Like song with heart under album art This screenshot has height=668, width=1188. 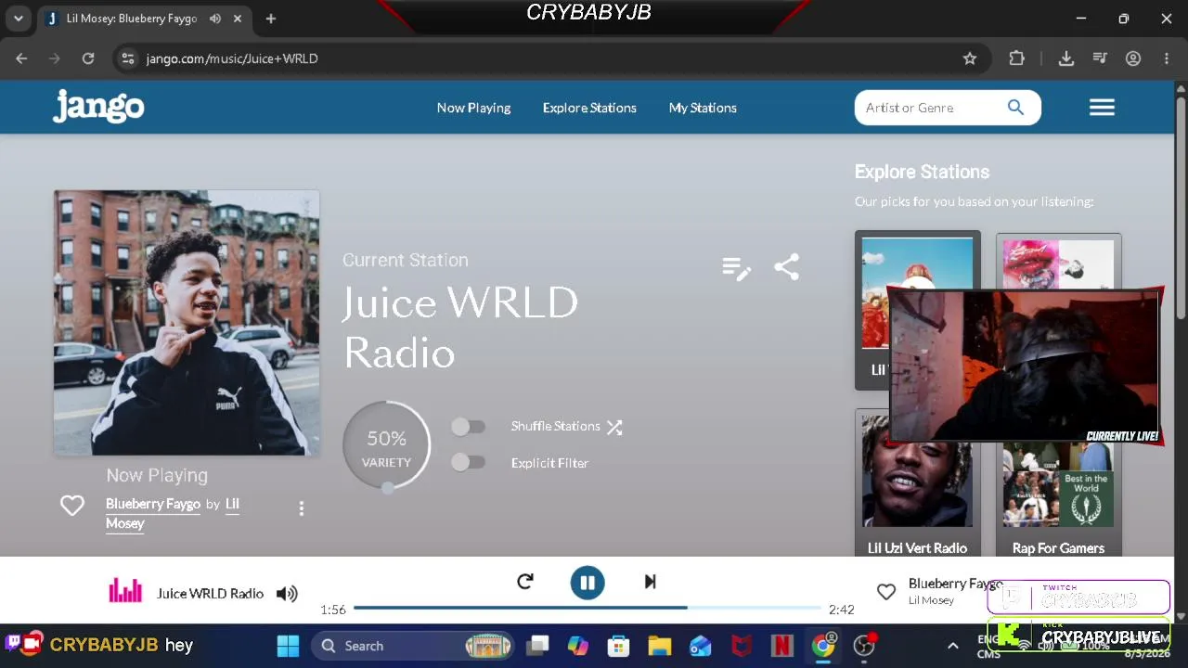(72, 506)
